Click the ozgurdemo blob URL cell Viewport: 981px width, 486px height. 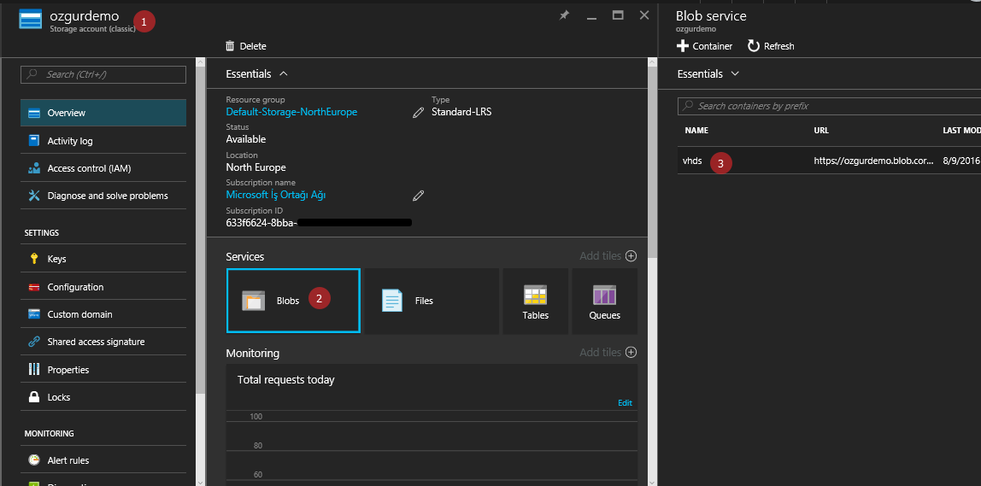click(x=872, y=161)
